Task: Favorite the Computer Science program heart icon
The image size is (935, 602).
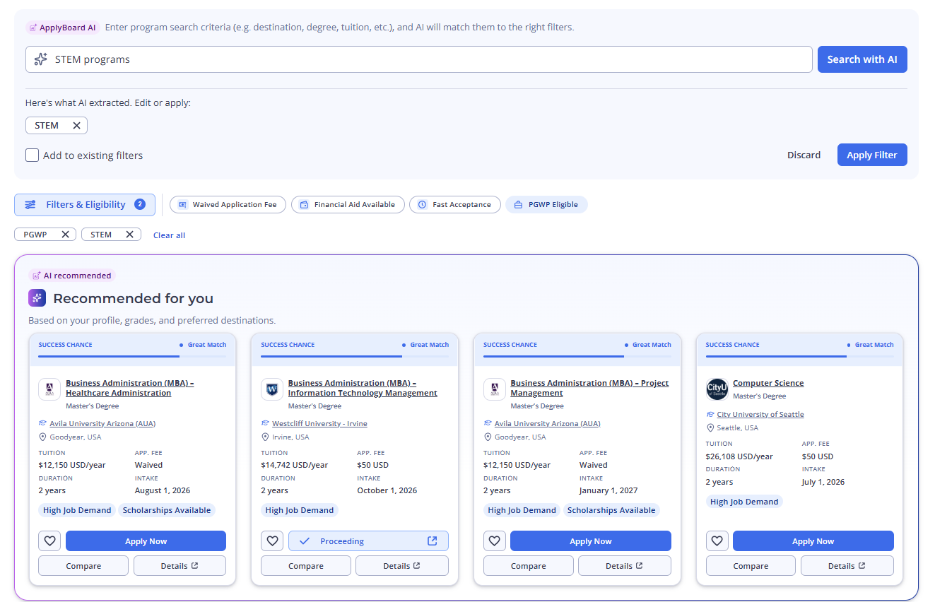Action: [717, 541]
